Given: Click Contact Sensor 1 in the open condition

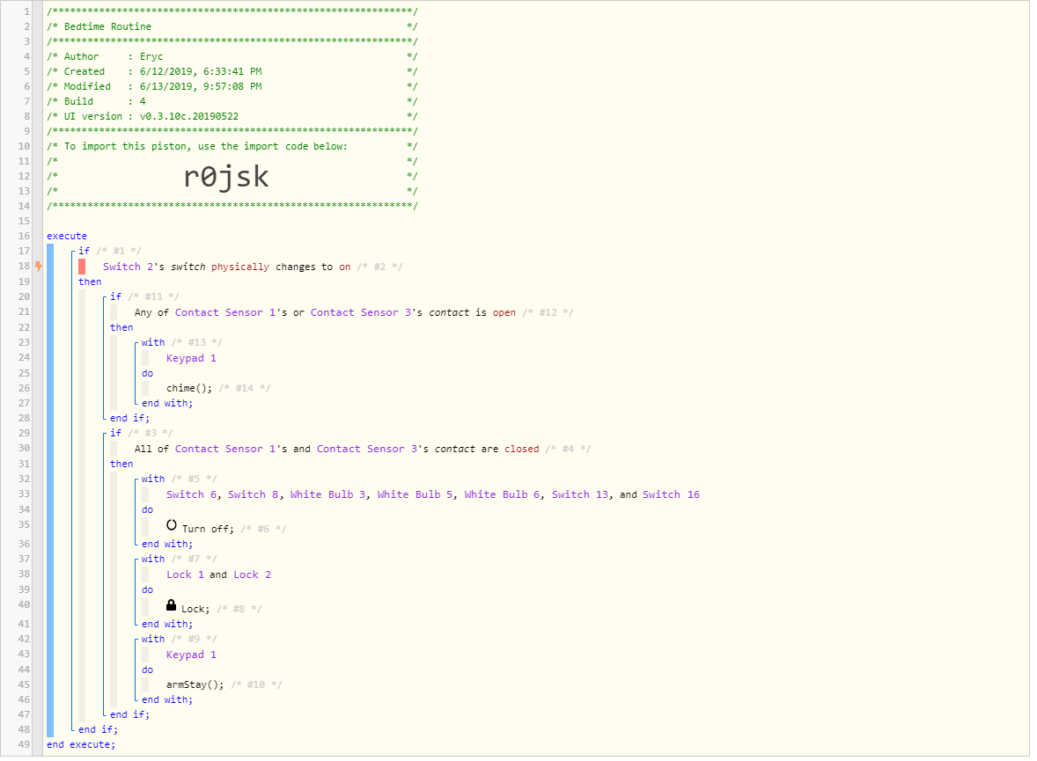Looking at the screenshot, I should click(x=224, y=312).
